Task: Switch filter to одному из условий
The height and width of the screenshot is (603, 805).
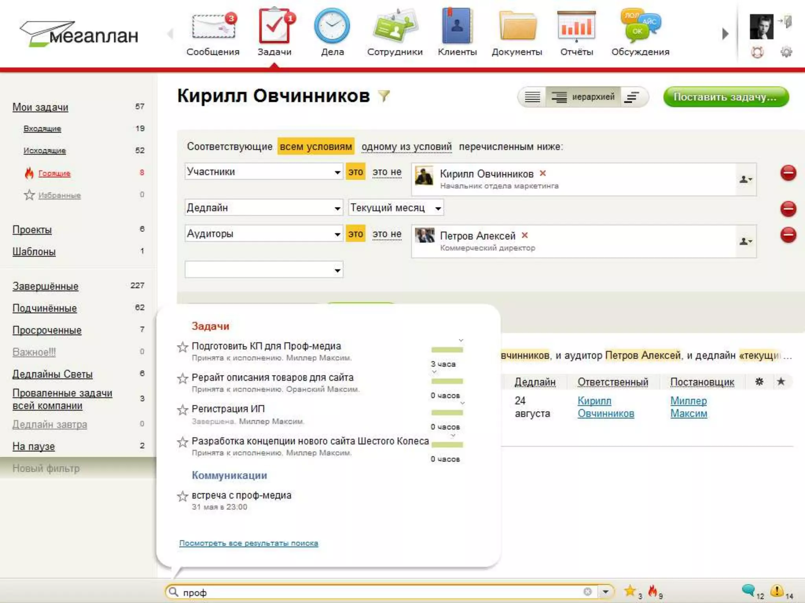Action: point(406,146)
